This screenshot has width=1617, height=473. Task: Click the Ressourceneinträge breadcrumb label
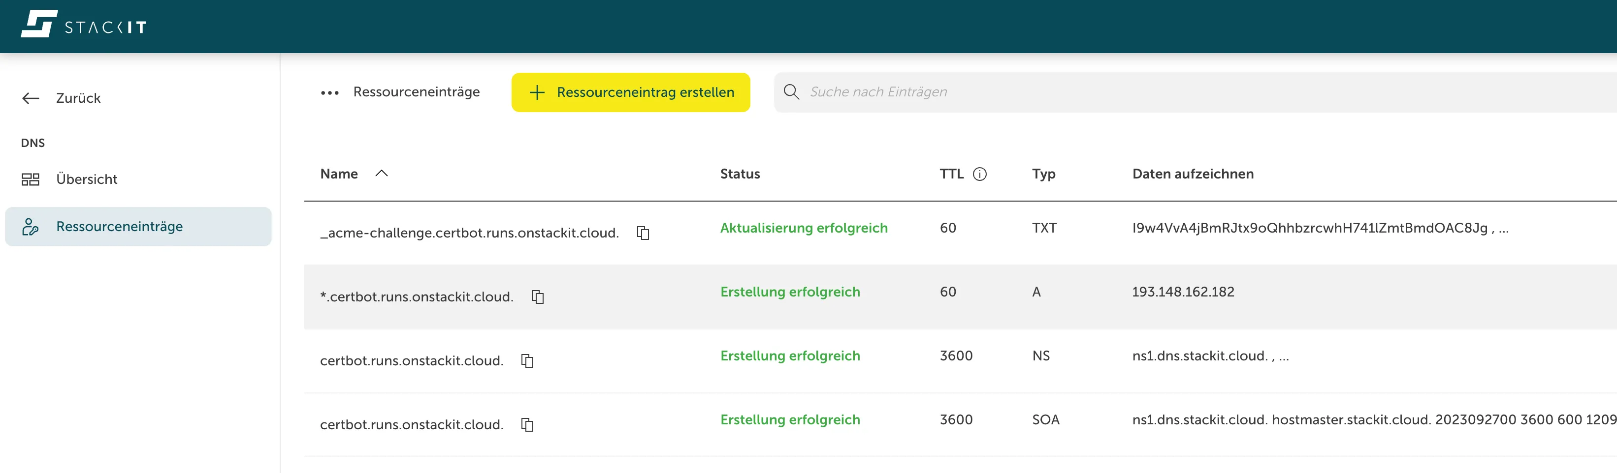coord(416,92)
